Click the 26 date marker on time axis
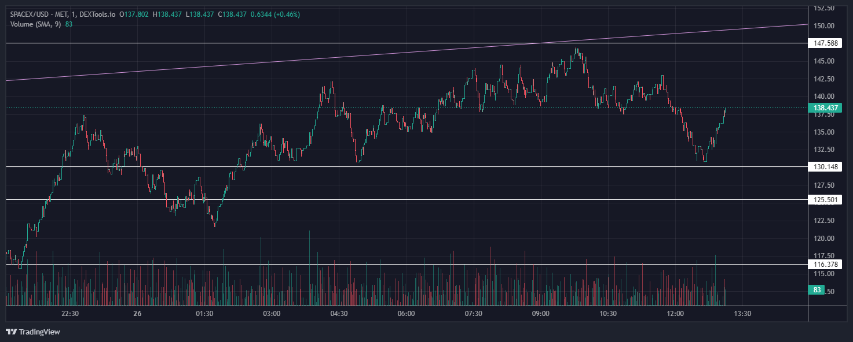853x342 pixels. [137, 314]
